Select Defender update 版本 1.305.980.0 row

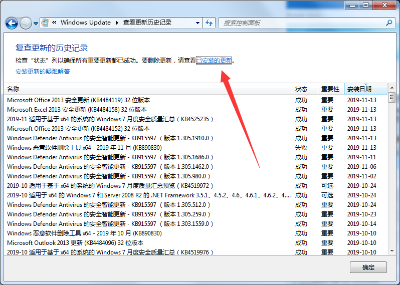[195, 176]
